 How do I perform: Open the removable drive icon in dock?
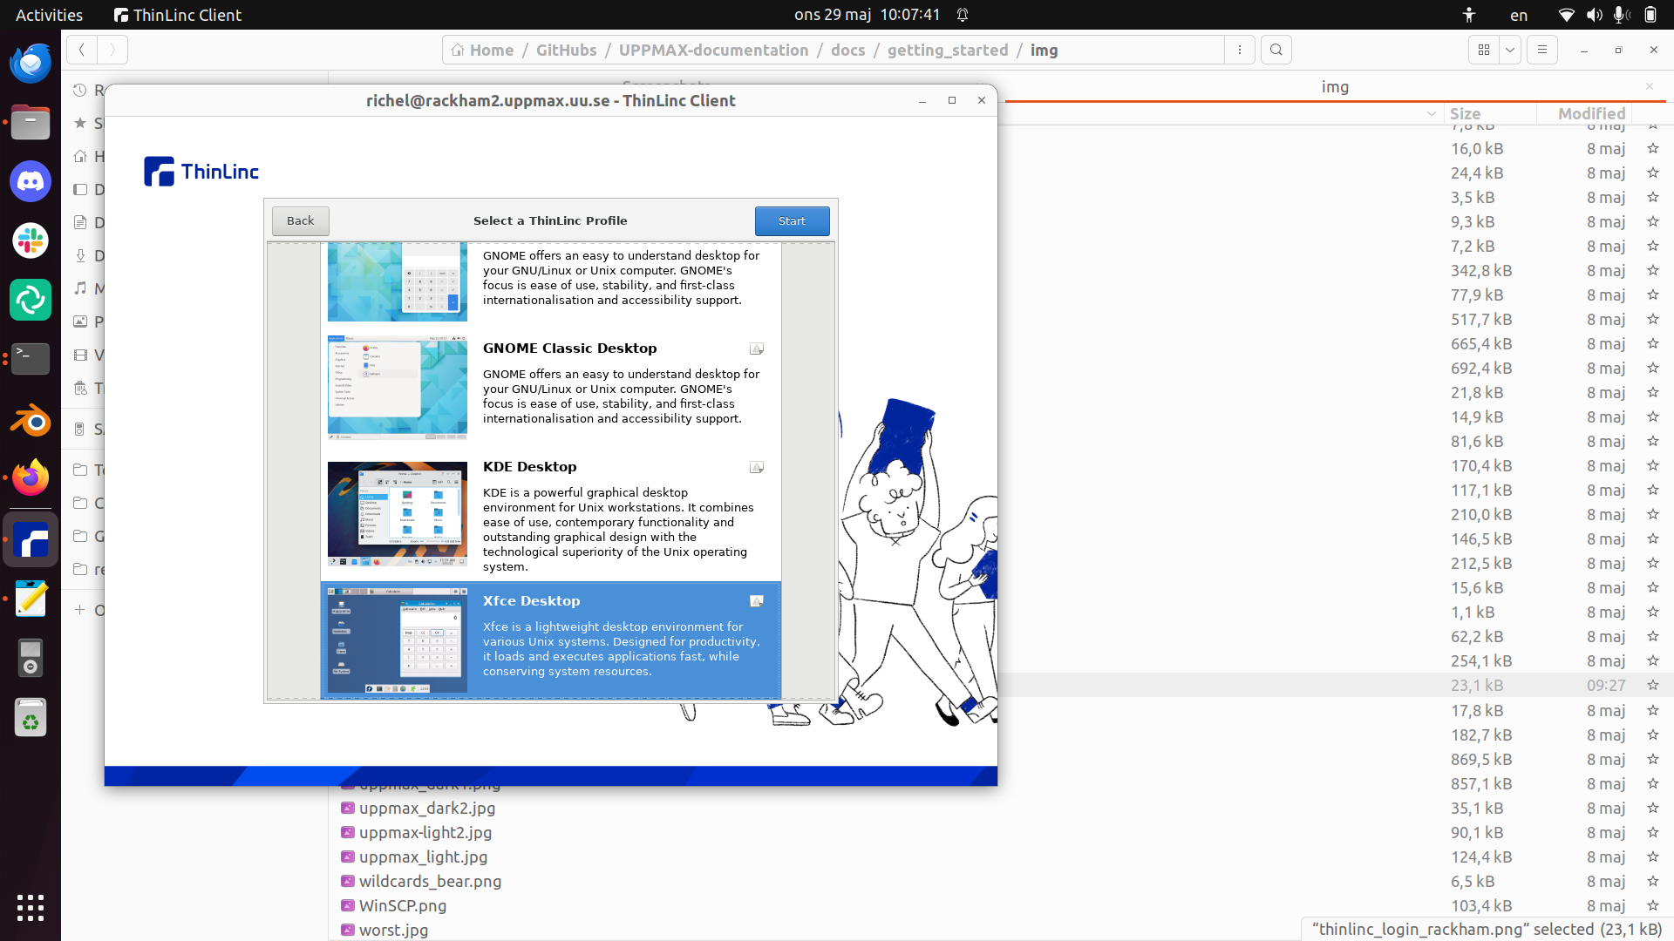click(x=31, y=659)
